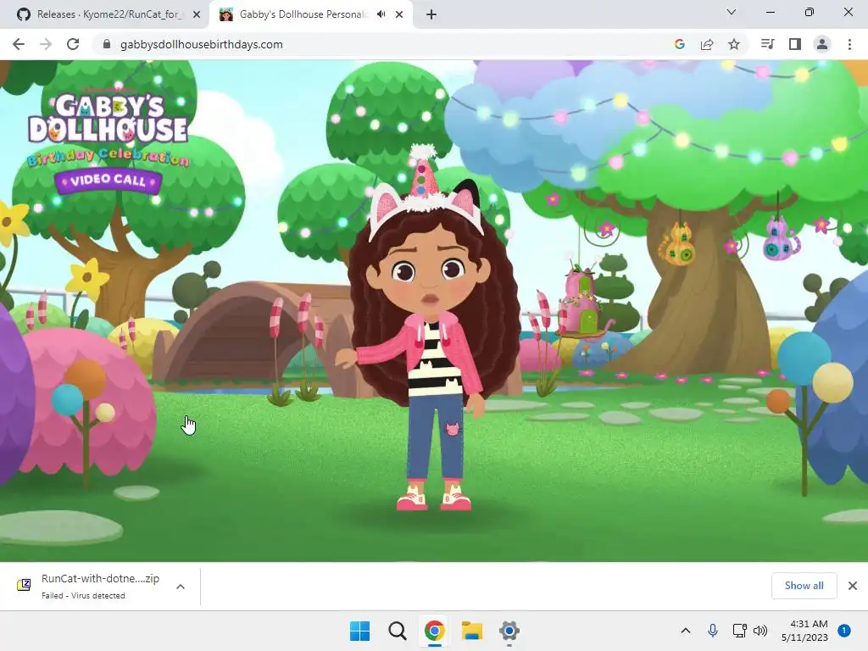Viewport: 868px width, 651px height.
Task: Open the clock showing 4:31 AM
Action: point(804,631)
